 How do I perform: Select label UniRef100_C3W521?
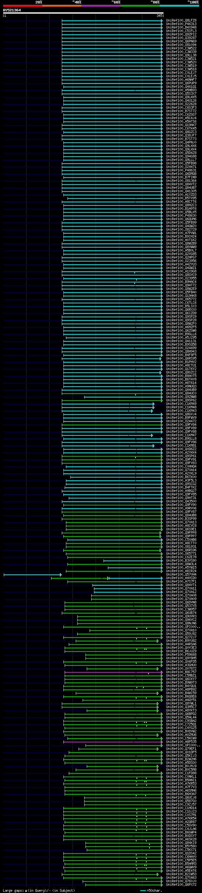[x=181, y=59]
